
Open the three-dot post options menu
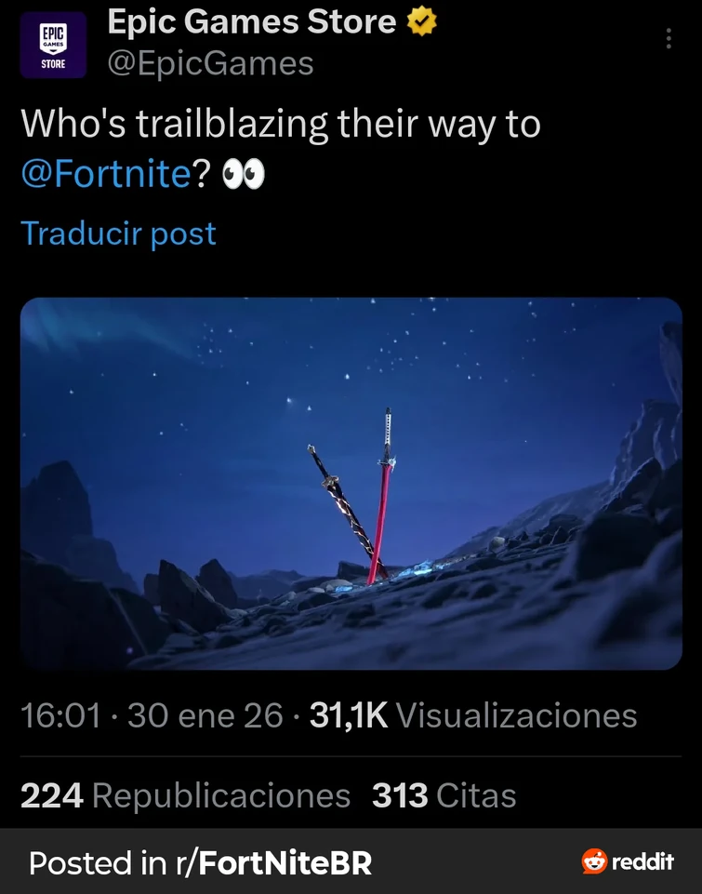click(x=669, y=38)
